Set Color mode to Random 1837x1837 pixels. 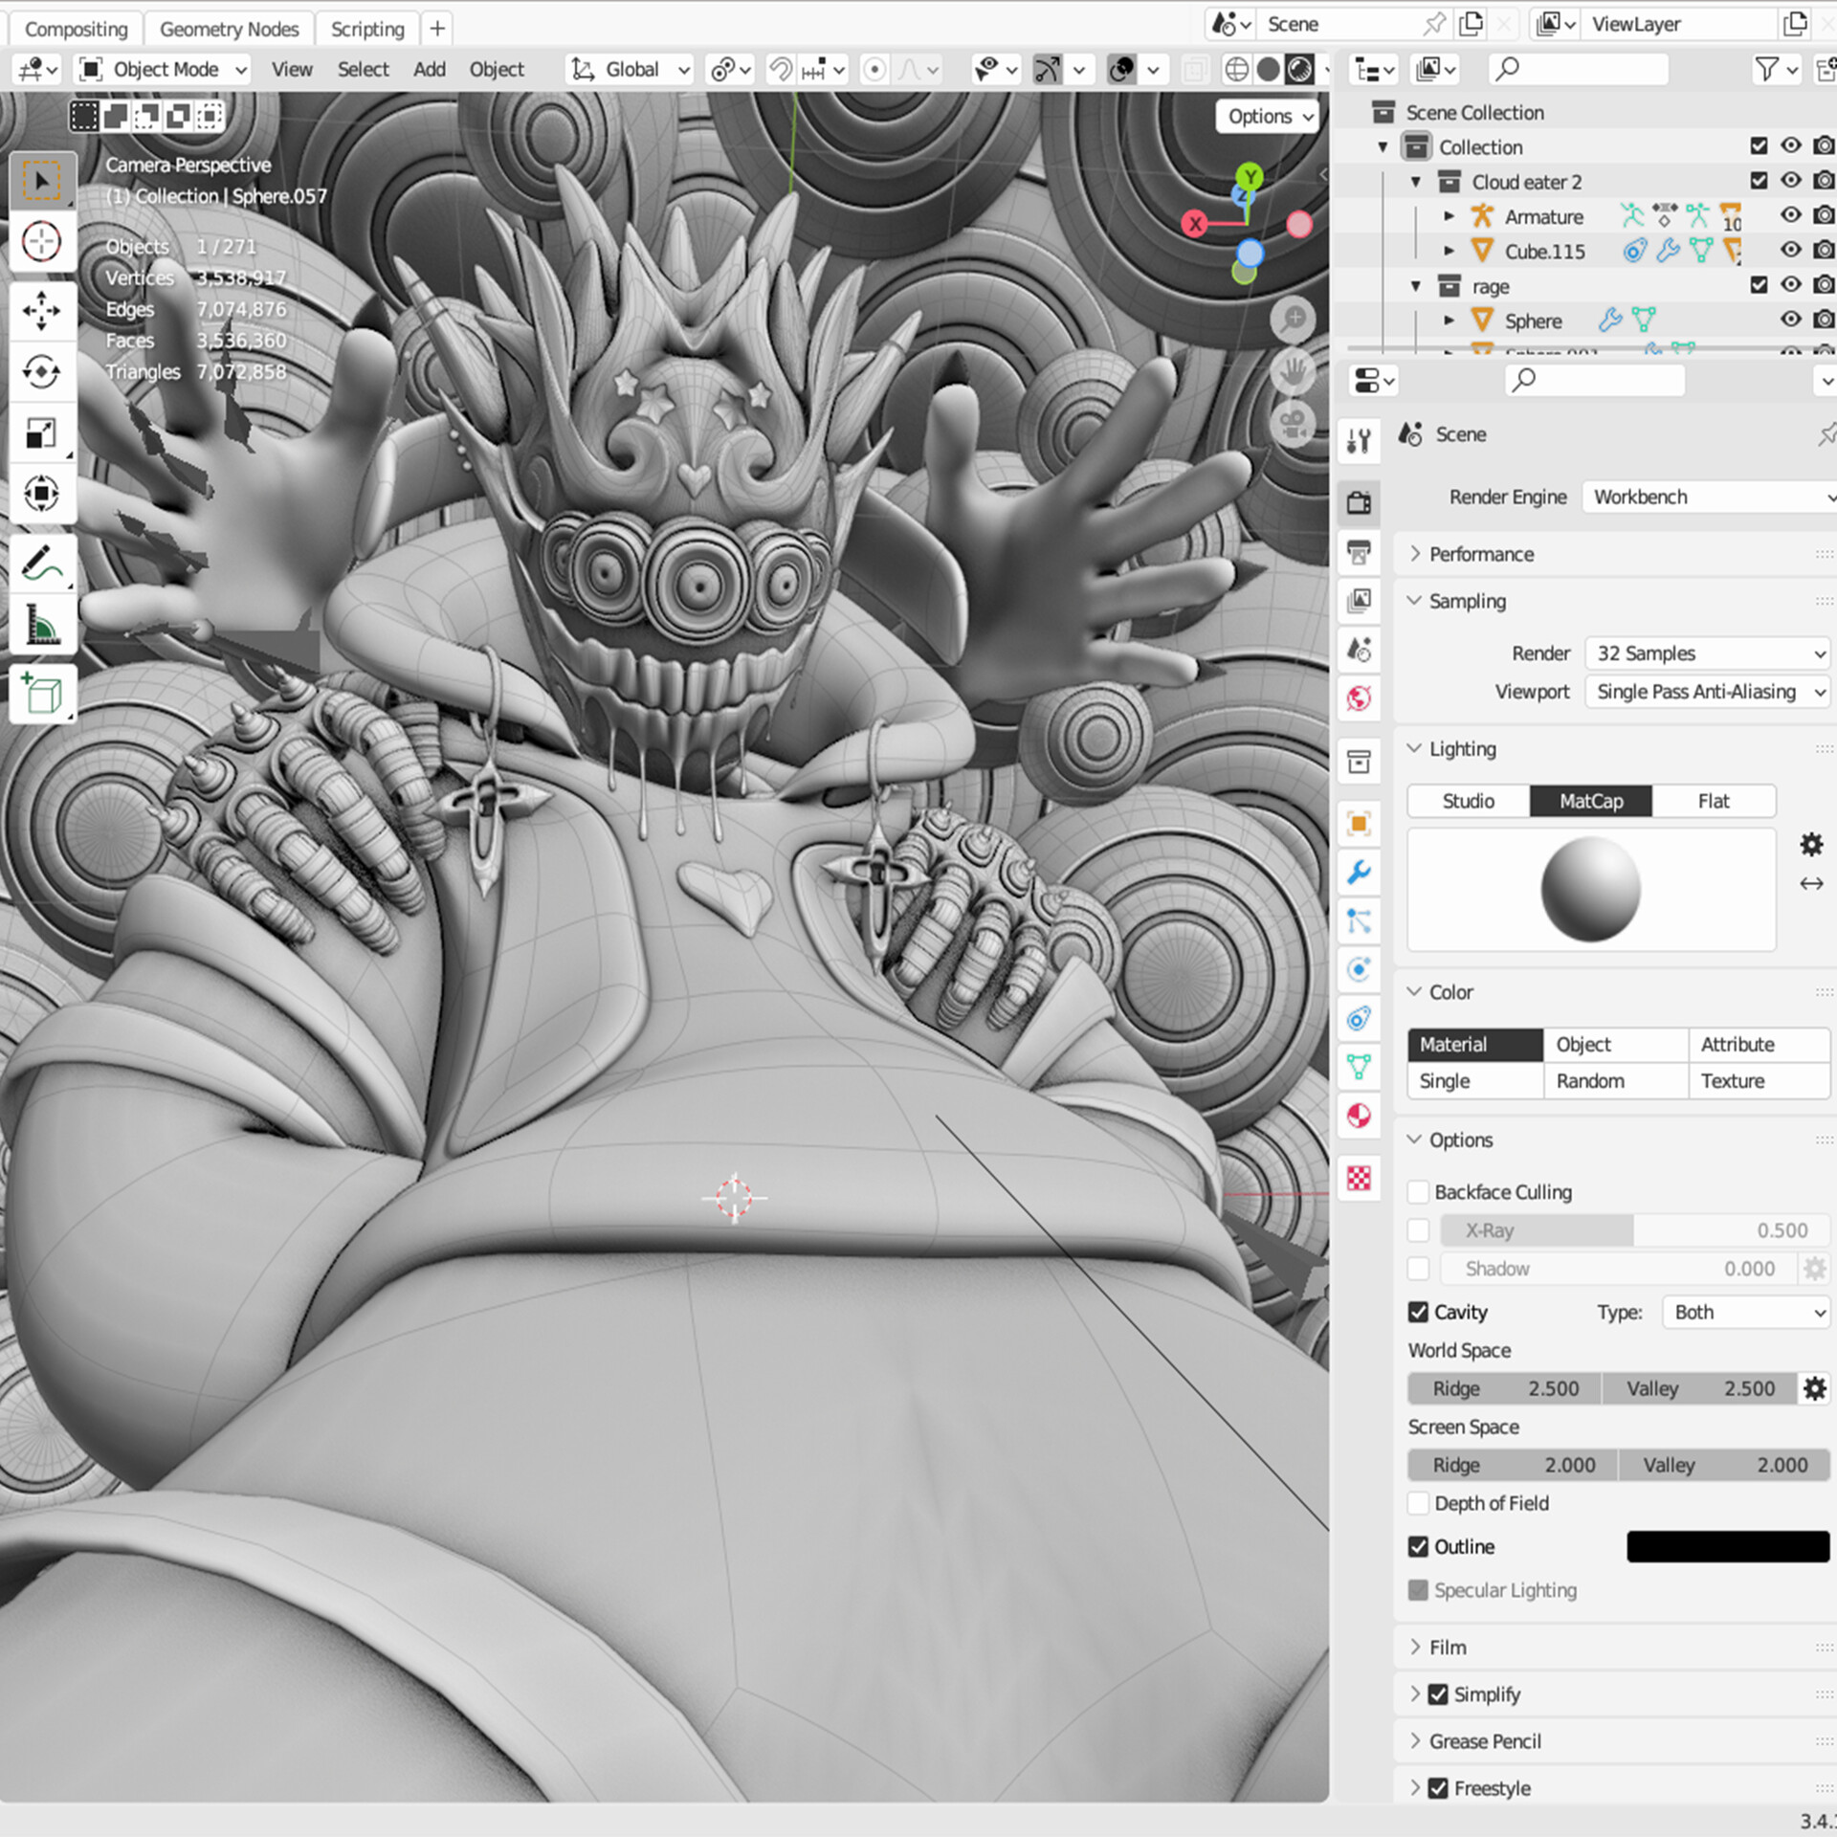tap(1590, 1081)
